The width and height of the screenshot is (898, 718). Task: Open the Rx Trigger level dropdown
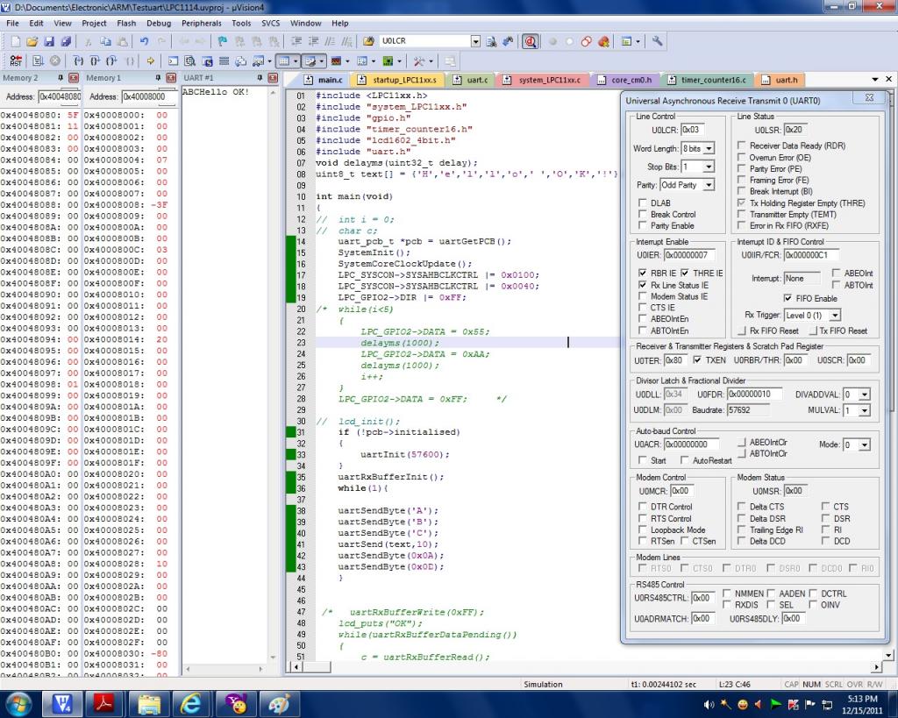pos(833,315)
